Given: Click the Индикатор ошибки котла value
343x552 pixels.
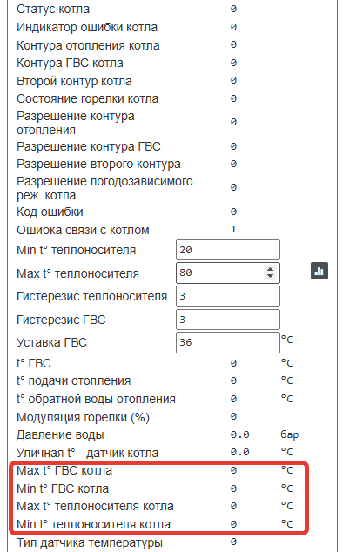Looking at the screenshot, I should [x=233, y=27].
